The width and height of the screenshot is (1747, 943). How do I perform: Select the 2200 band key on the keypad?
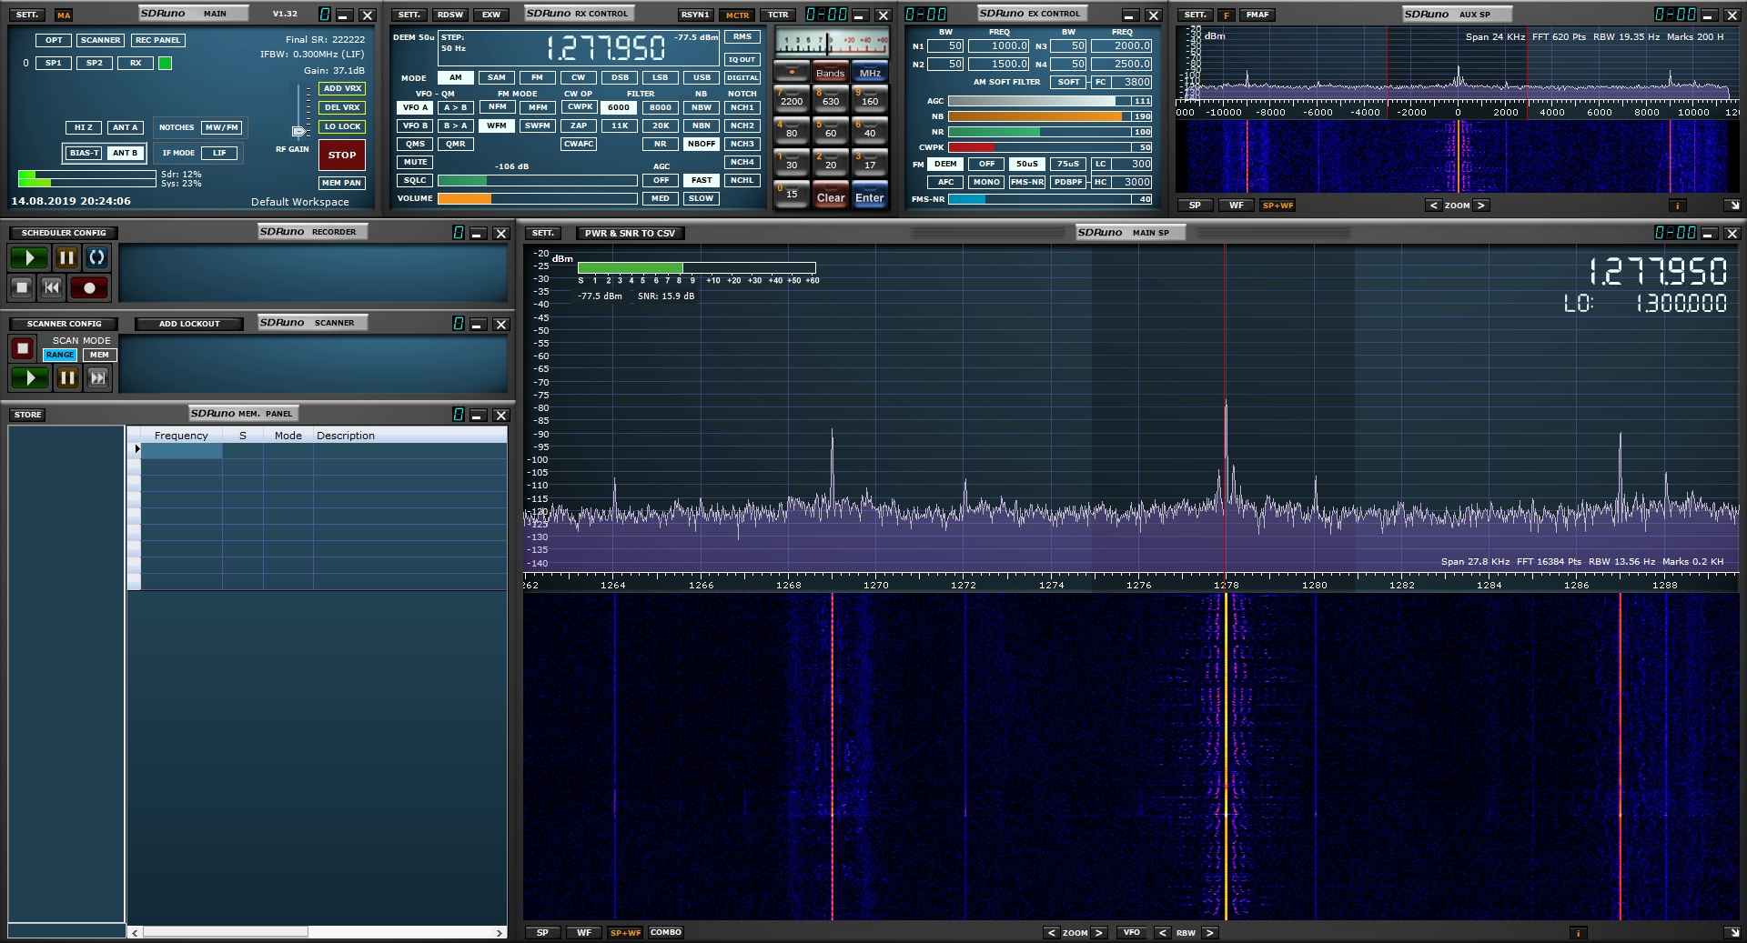pos(792,98)
